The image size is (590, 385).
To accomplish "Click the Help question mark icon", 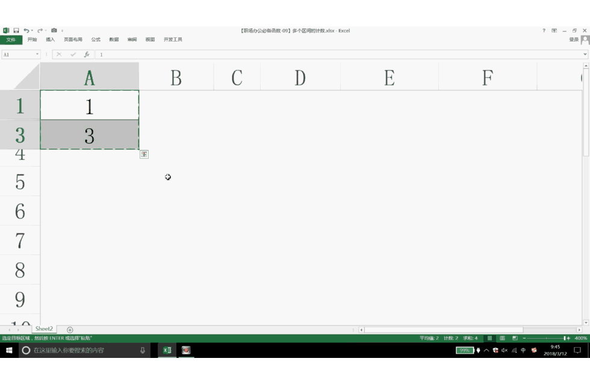I will tap(544, 31).
